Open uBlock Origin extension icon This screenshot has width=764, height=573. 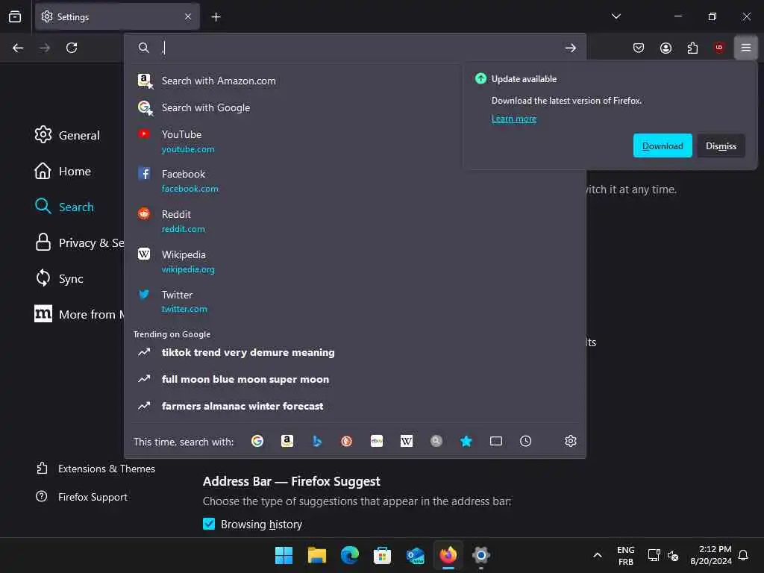click(x=719, y=48)
